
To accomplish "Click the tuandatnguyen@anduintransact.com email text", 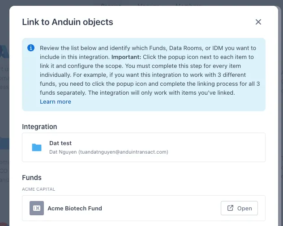I will tap(123, 152).
